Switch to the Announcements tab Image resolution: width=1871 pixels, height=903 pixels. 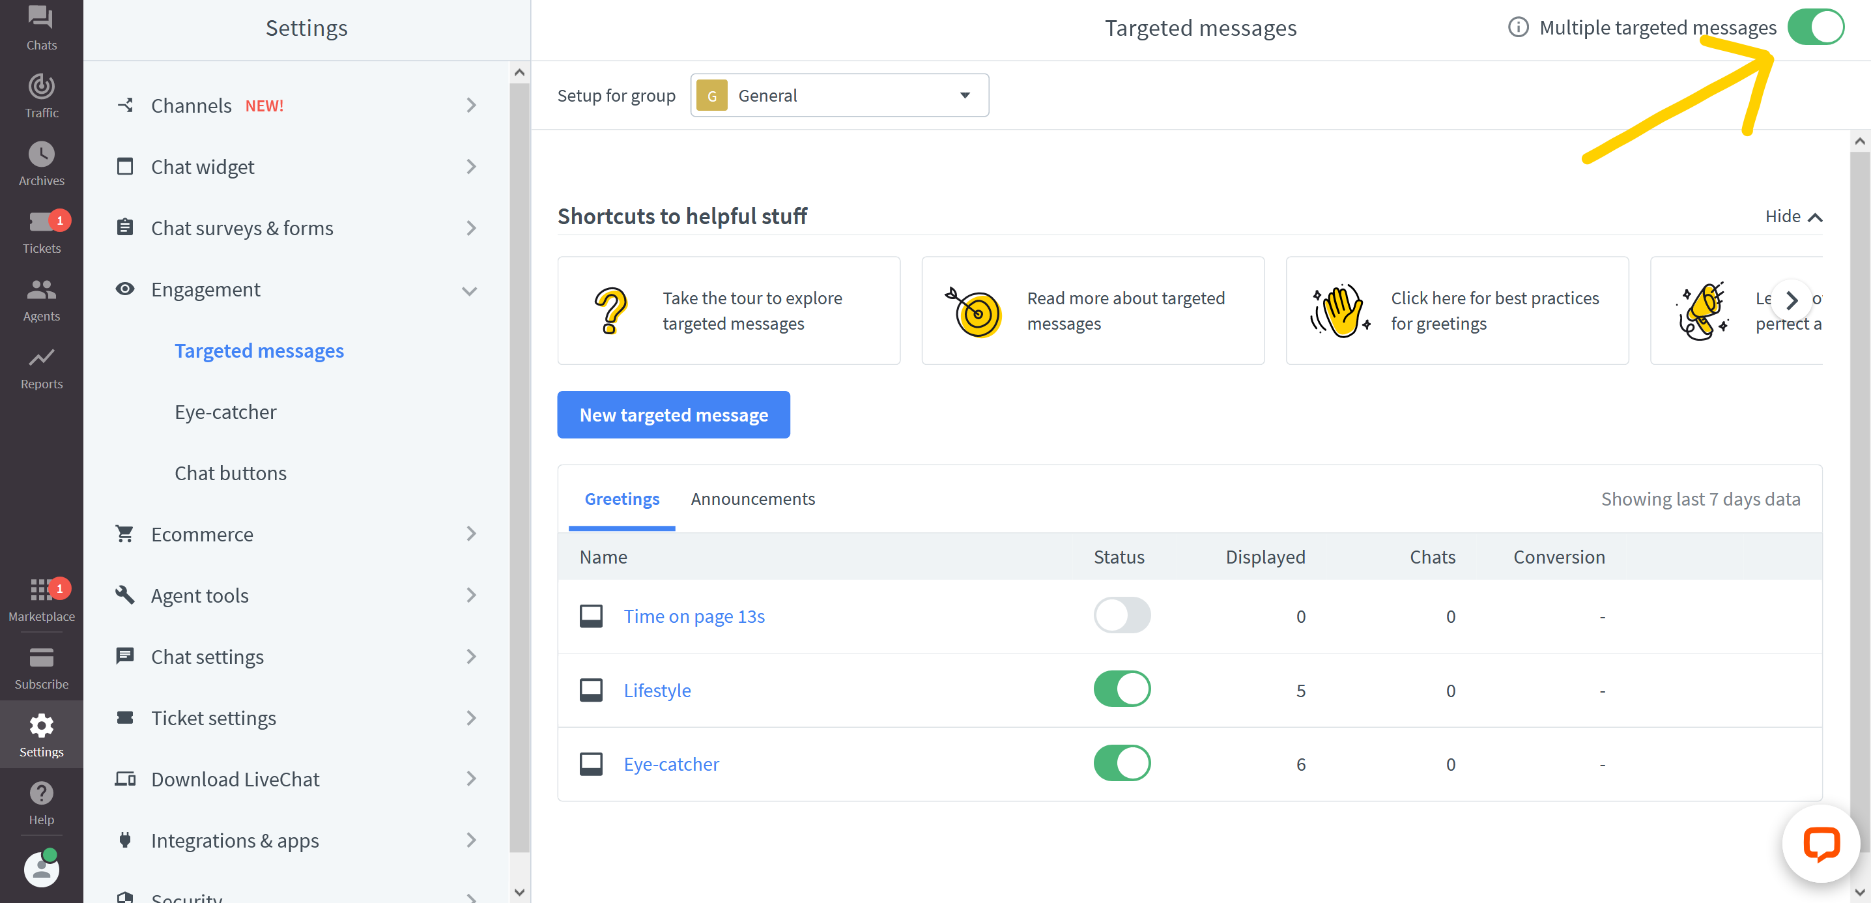(x=753, y=498)
